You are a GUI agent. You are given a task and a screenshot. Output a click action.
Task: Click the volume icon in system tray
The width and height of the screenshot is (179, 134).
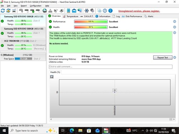(151, 130)
